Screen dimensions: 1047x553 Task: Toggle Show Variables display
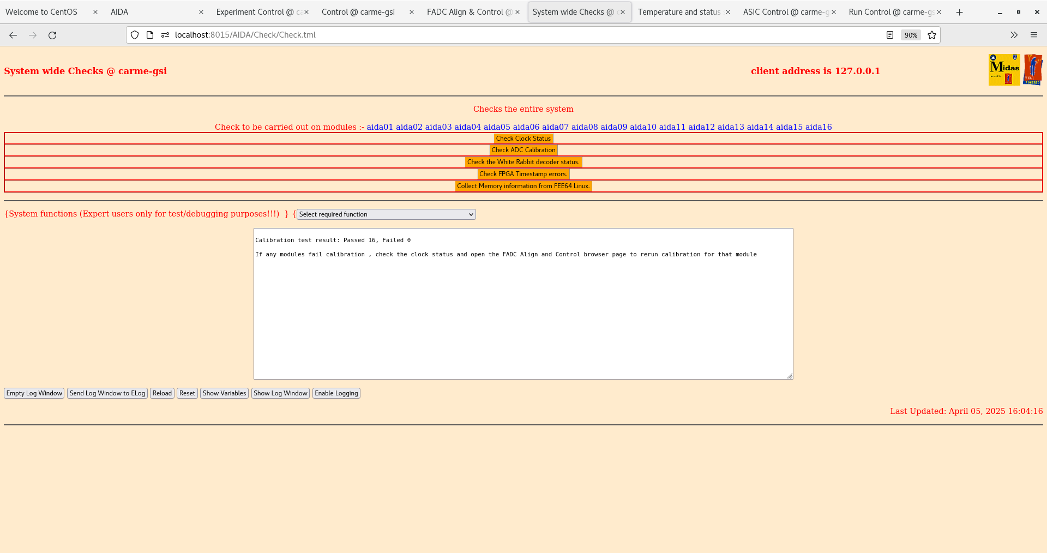tap(224, 393)
